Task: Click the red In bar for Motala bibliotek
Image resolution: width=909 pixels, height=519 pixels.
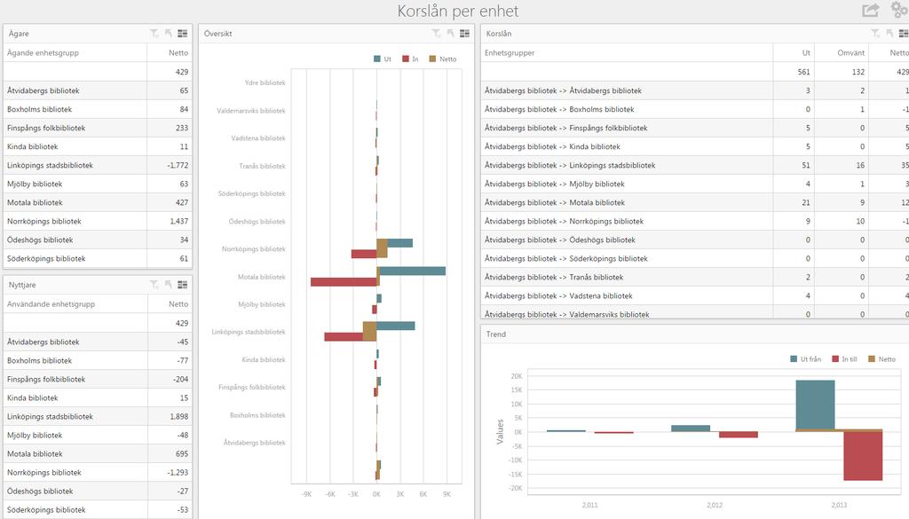Action: (344, 282)
